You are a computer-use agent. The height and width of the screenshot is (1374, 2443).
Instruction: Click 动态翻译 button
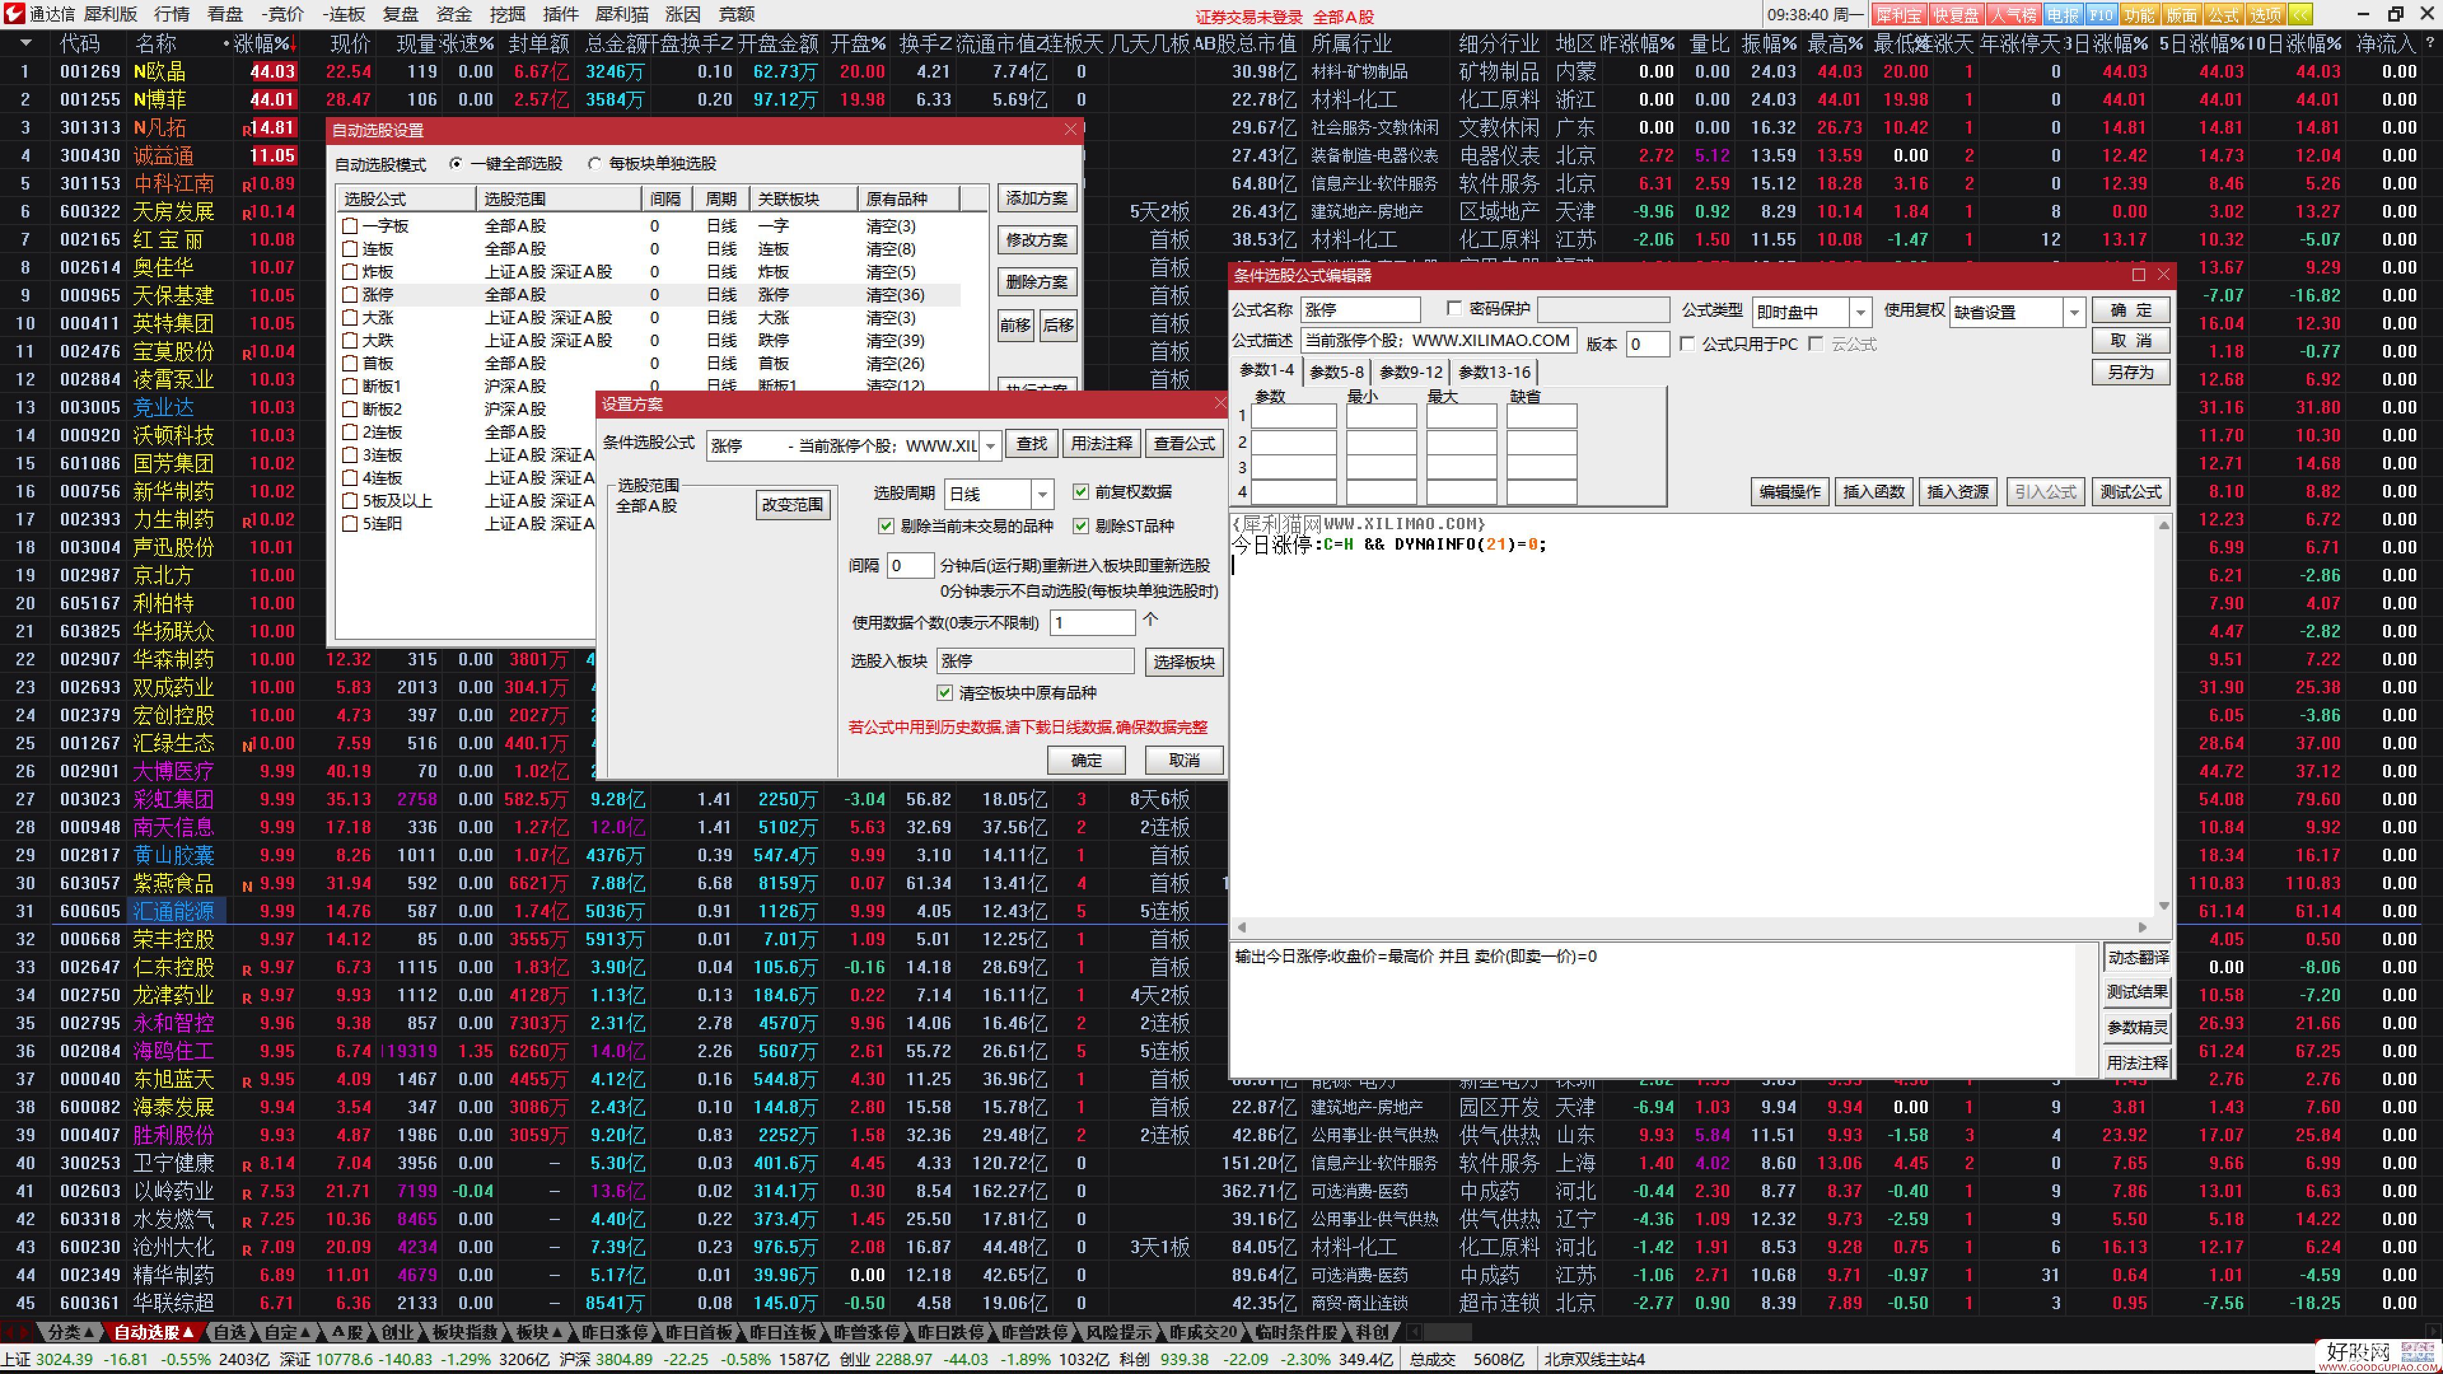click(x=2138, y=958)
